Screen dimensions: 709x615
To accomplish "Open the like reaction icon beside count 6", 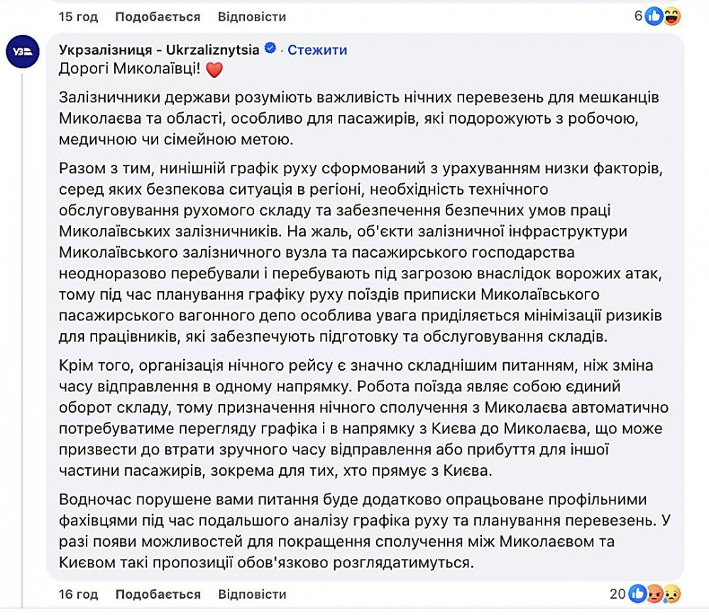I will [x=654, y=17].
